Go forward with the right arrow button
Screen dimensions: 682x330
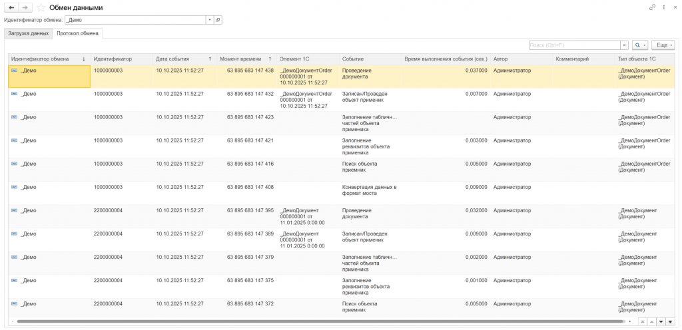click(25, 7)
